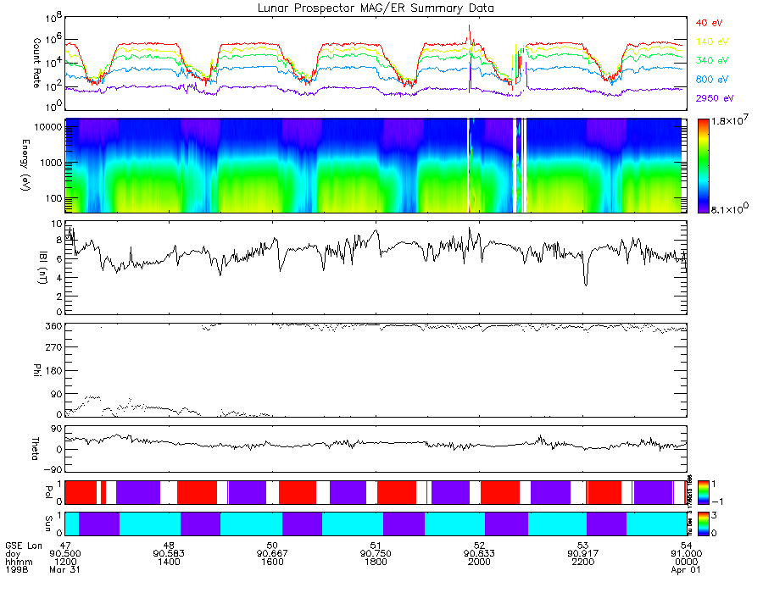This screenshot has width=763, height=593.
Task: Click the "90.917" day-of-year value
Action: [x=583, y=554]
